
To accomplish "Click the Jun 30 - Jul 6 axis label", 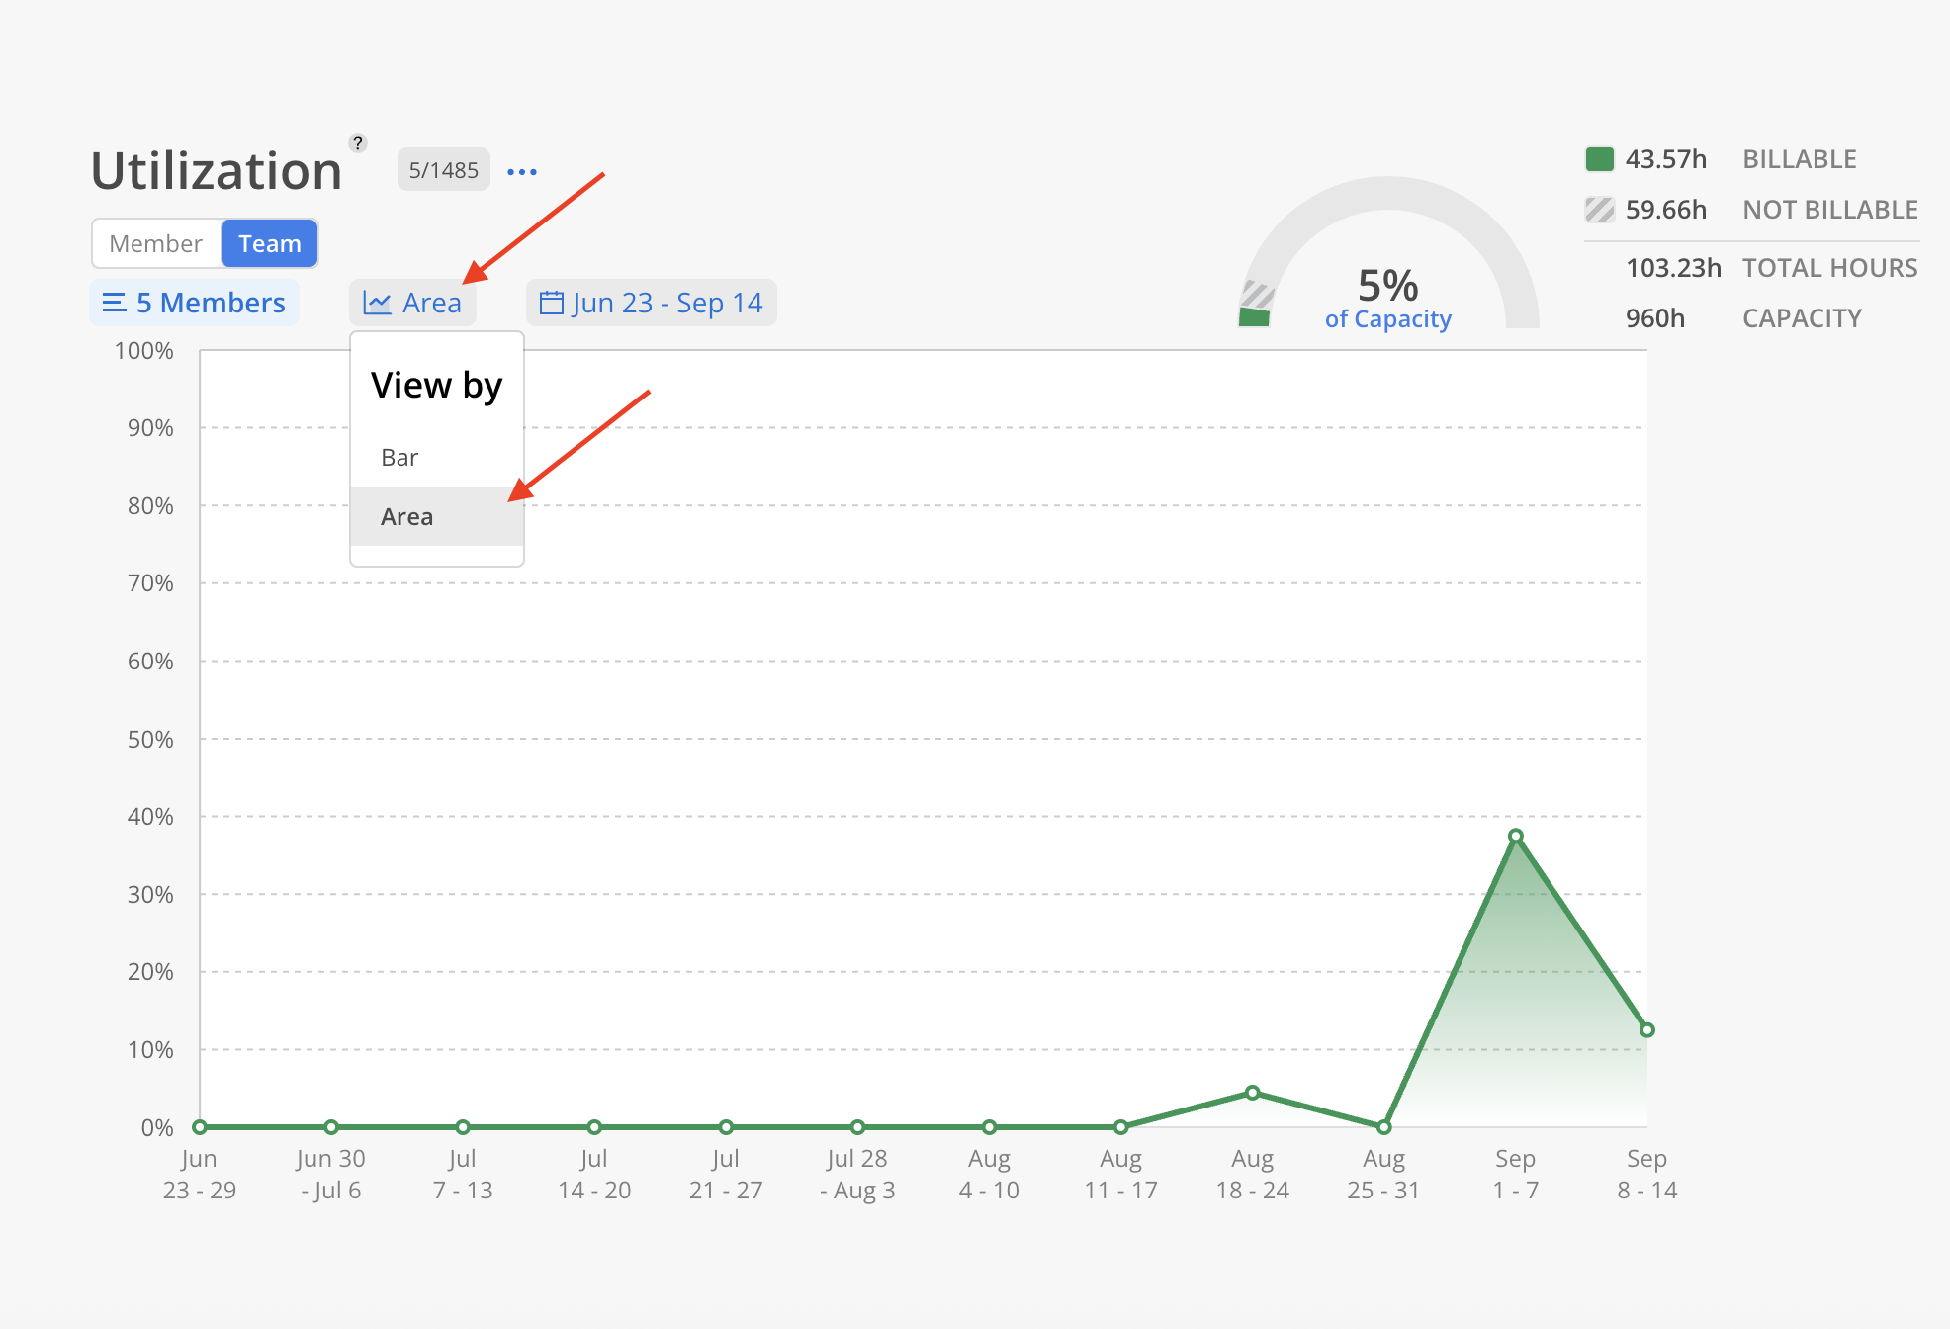I will 331,1174.
